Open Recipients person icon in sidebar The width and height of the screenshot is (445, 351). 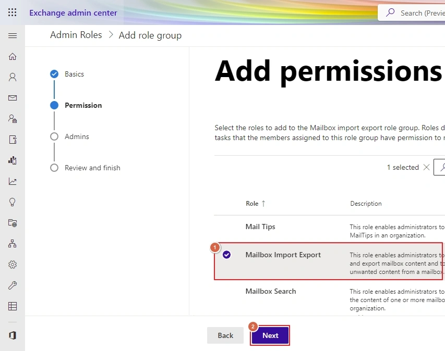(x=13, y=77)
